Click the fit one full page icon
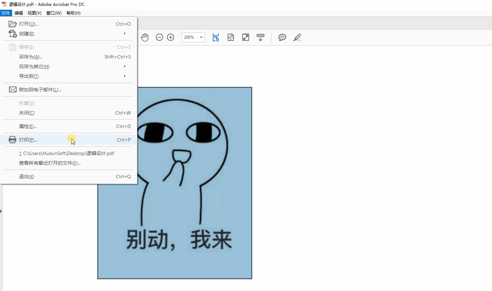492x291 pixels. pyautogui.click(x=231, y=37)
